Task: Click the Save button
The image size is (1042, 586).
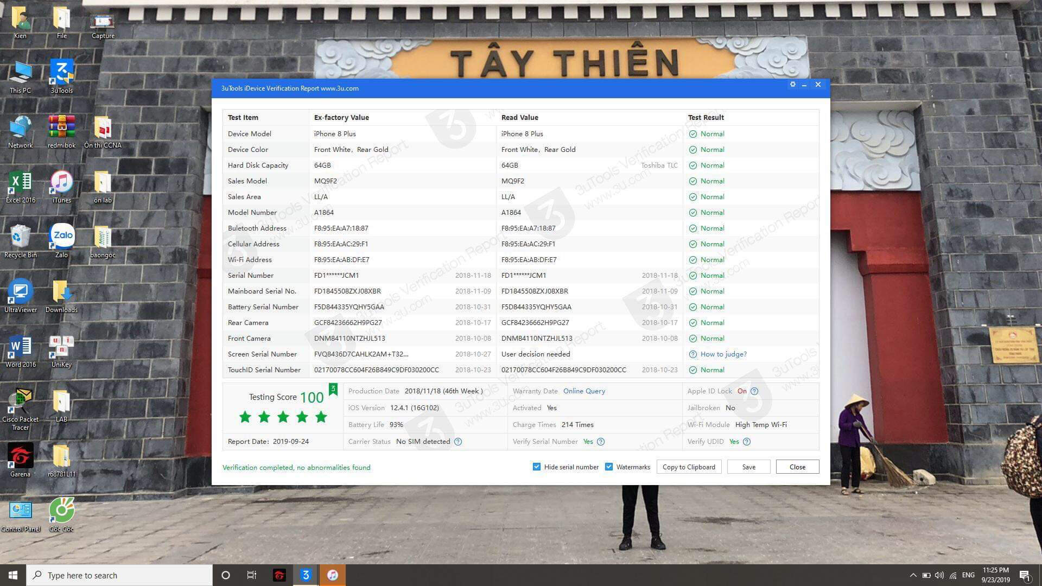Action: click(748, 467)
